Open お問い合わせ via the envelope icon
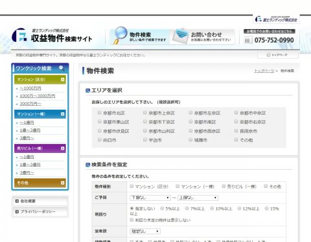This screenshot has width=311, height=242. pyautogui.click(x=181, y=36)
